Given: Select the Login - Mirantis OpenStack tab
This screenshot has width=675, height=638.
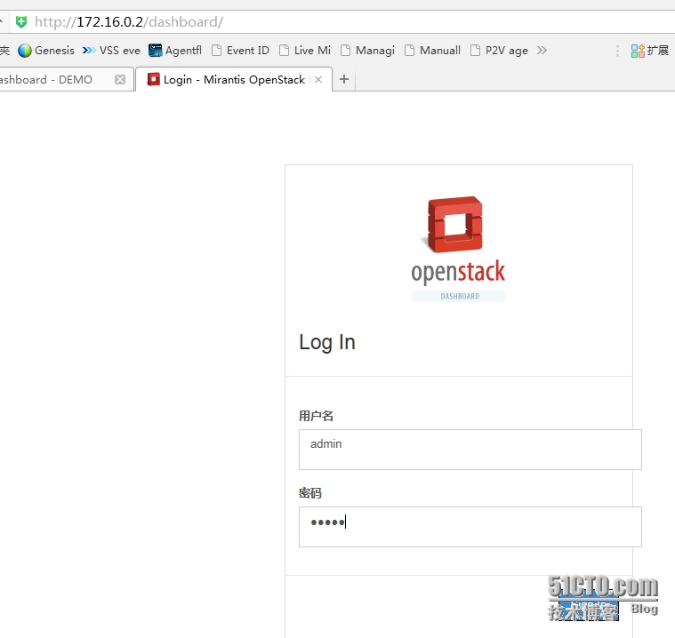Looking at the screenshot, I should 234,79.
